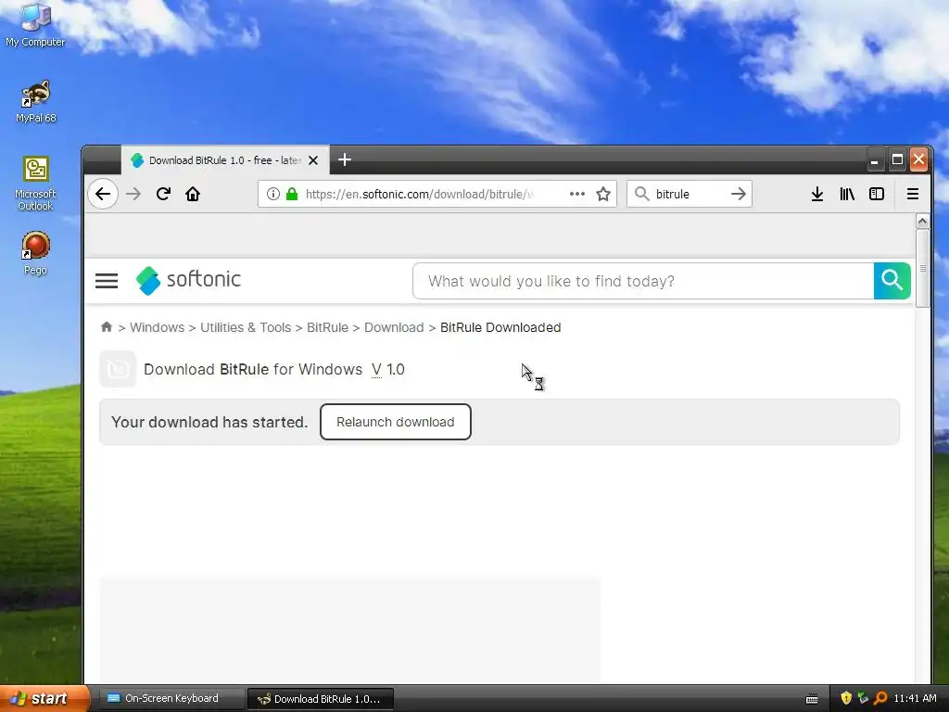Open Download breadcrumb link

coord(393,327)
